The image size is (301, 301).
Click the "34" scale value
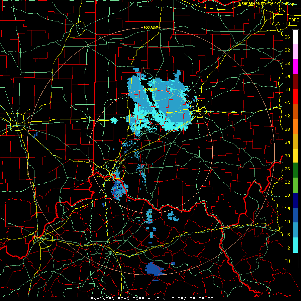point(287,142)
